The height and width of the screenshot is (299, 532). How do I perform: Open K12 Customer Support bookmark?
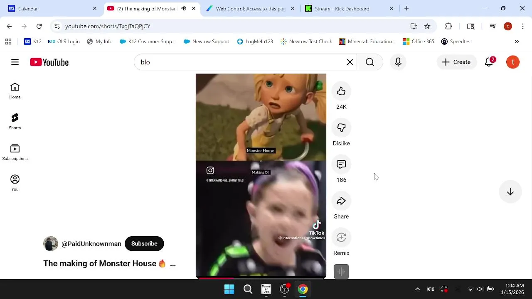[148, 42]
